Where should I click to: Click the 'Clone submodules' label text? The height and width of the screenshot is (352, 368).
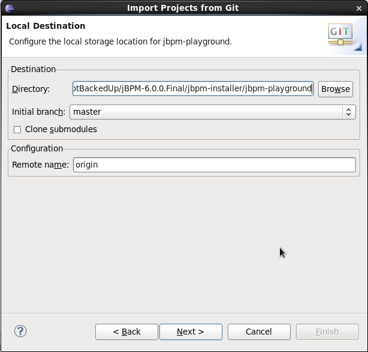(x=61, y=130)
